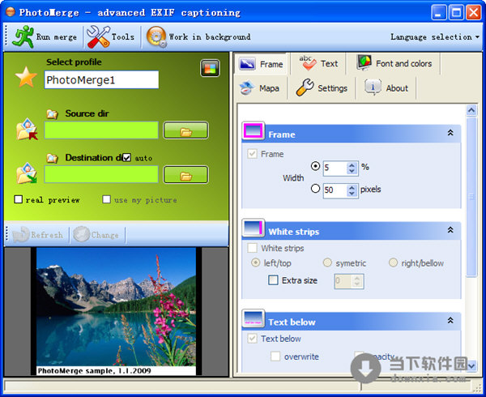Click the settings panel vertical scrollbar thumb
The image size is (486, 397).
pyautogui.click(x=471, y=196)
